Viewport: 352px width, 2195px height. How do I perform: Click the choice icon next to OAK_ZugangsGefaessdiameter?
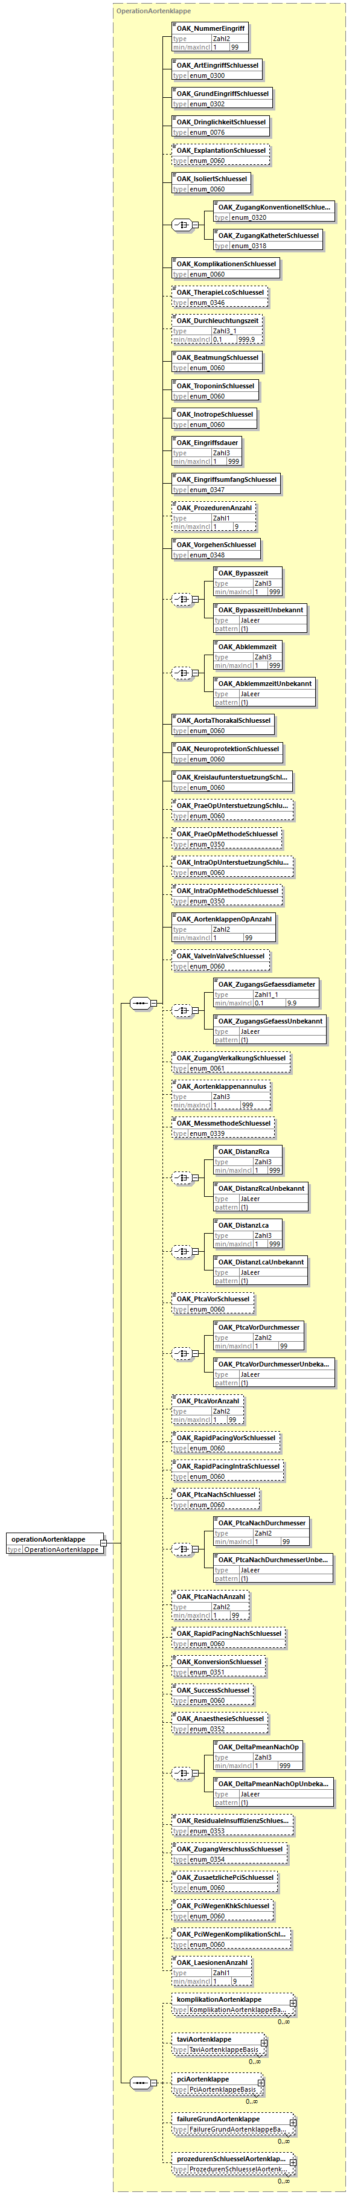(182, 1011)
